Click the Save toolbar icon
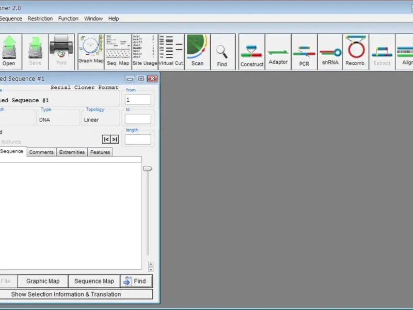 point(35,51)
